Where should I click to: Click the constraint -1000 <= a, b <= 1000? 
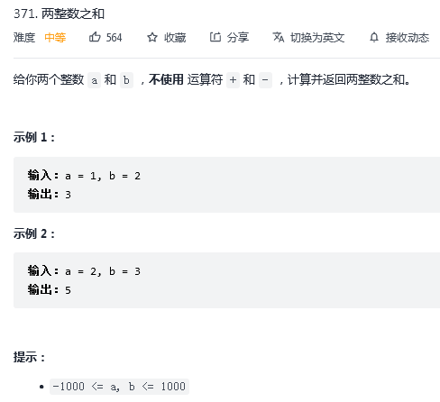click(119, 387)
